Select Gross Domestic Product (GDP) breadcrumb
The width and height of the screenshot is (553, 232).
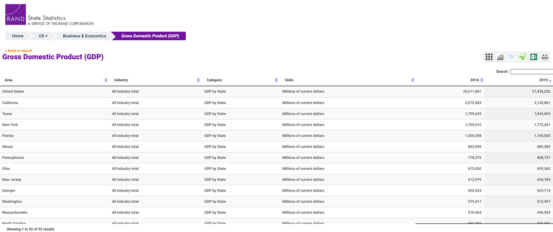(x=150, y=36)
